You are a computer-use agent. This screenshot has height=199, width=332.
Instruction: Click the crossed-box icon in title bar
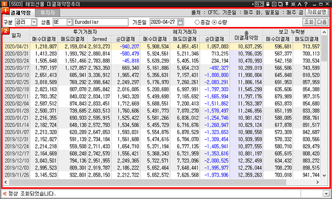pos(274,4)
